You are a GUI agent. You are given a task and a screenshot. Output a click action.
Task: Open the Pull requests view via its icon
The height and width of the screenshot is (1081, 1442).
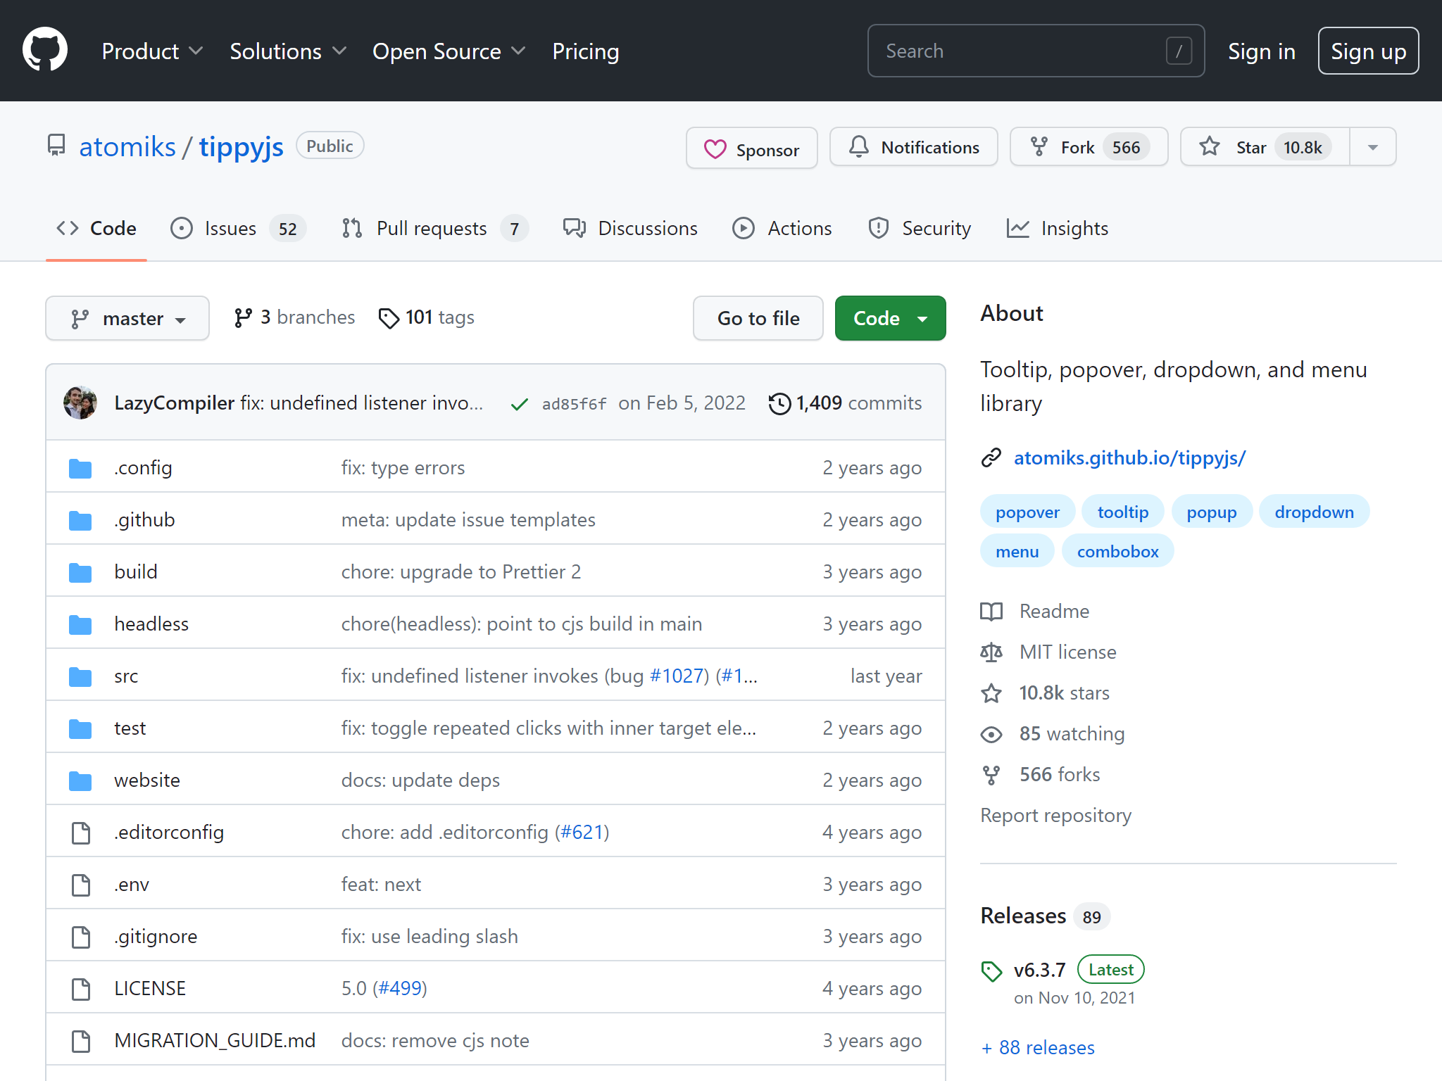point(351,228)
